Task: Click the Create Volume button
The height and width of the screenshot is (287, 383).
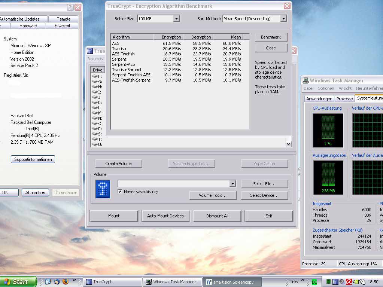Action: coord(118,164)
